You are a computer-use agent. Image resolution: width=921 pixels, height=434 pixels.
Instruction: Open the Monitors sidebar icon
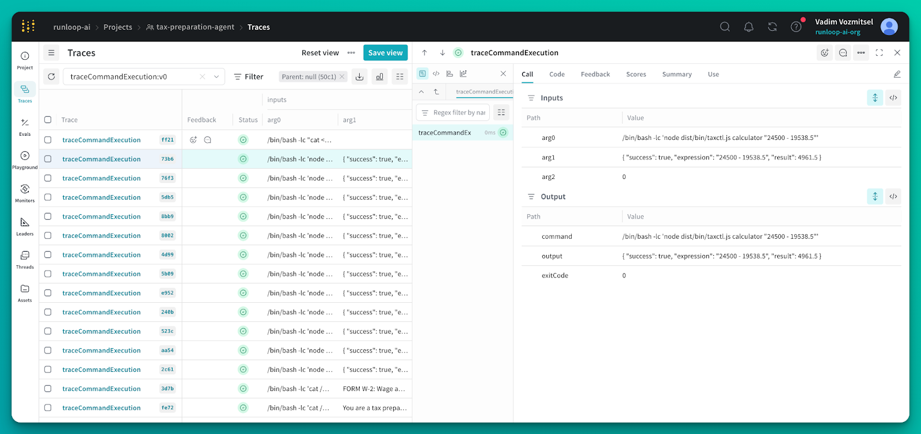pos(25,193)
